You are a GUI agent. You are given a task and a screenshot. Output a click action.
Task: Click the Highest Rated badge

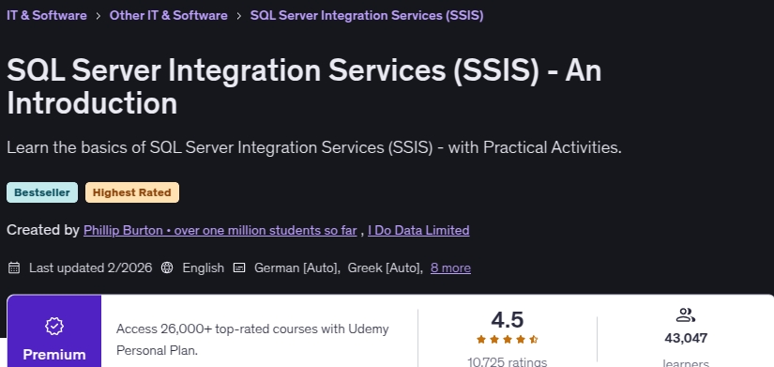click(x=131, y=192)
